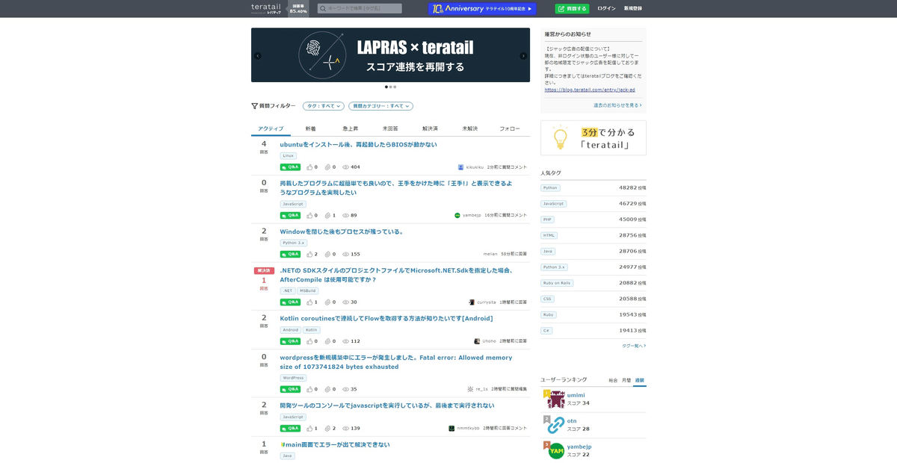Show next carousel banner slide
This screenshot has height=463, width=897.
tap(523, 56)
